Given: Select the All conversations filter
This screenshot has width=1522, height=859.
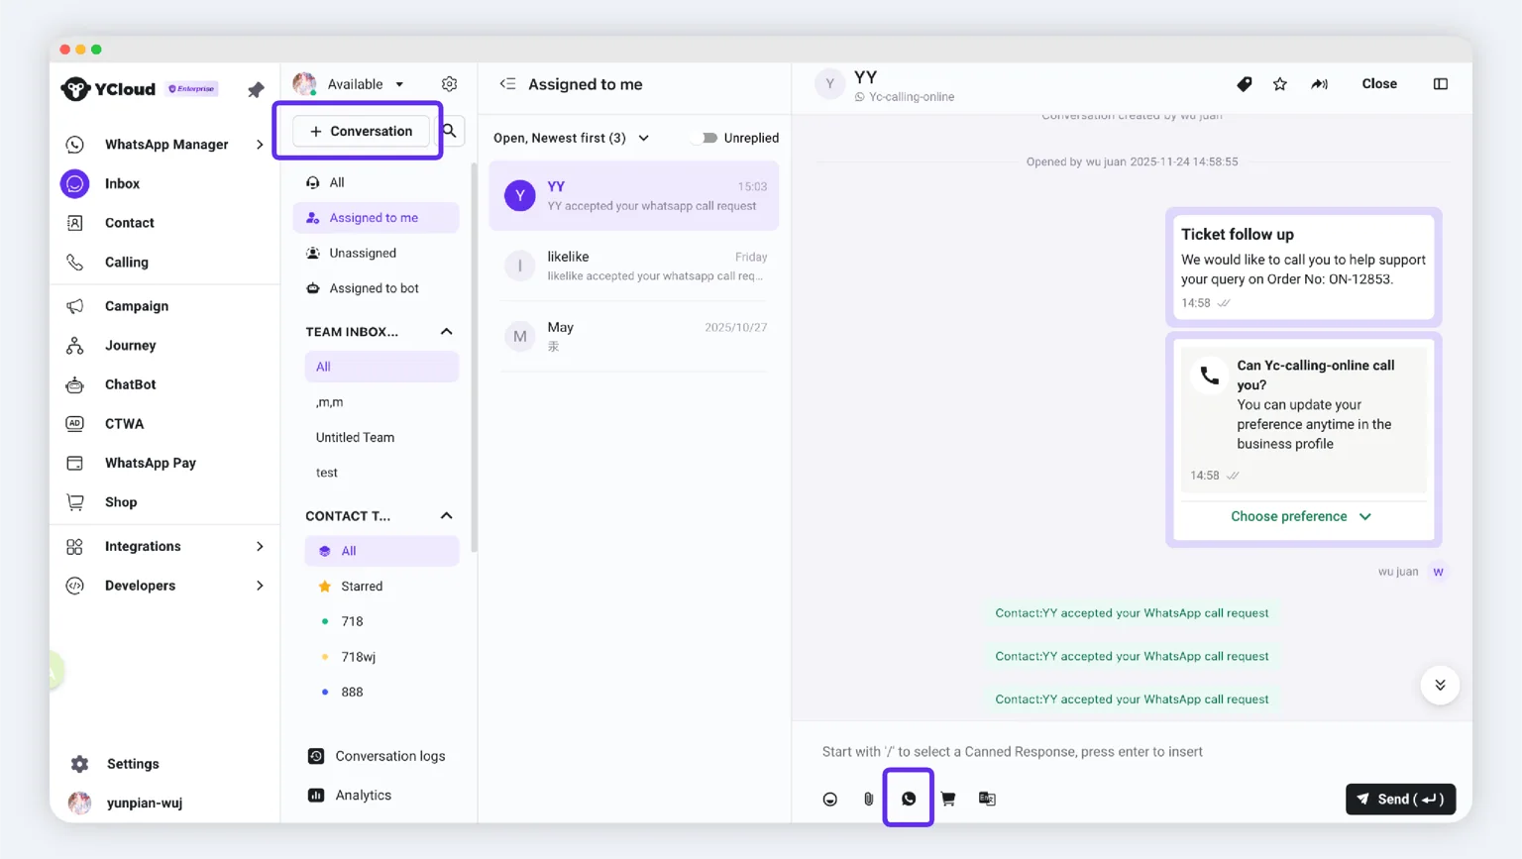Looking at the screenshot, I should pos(376,182).
